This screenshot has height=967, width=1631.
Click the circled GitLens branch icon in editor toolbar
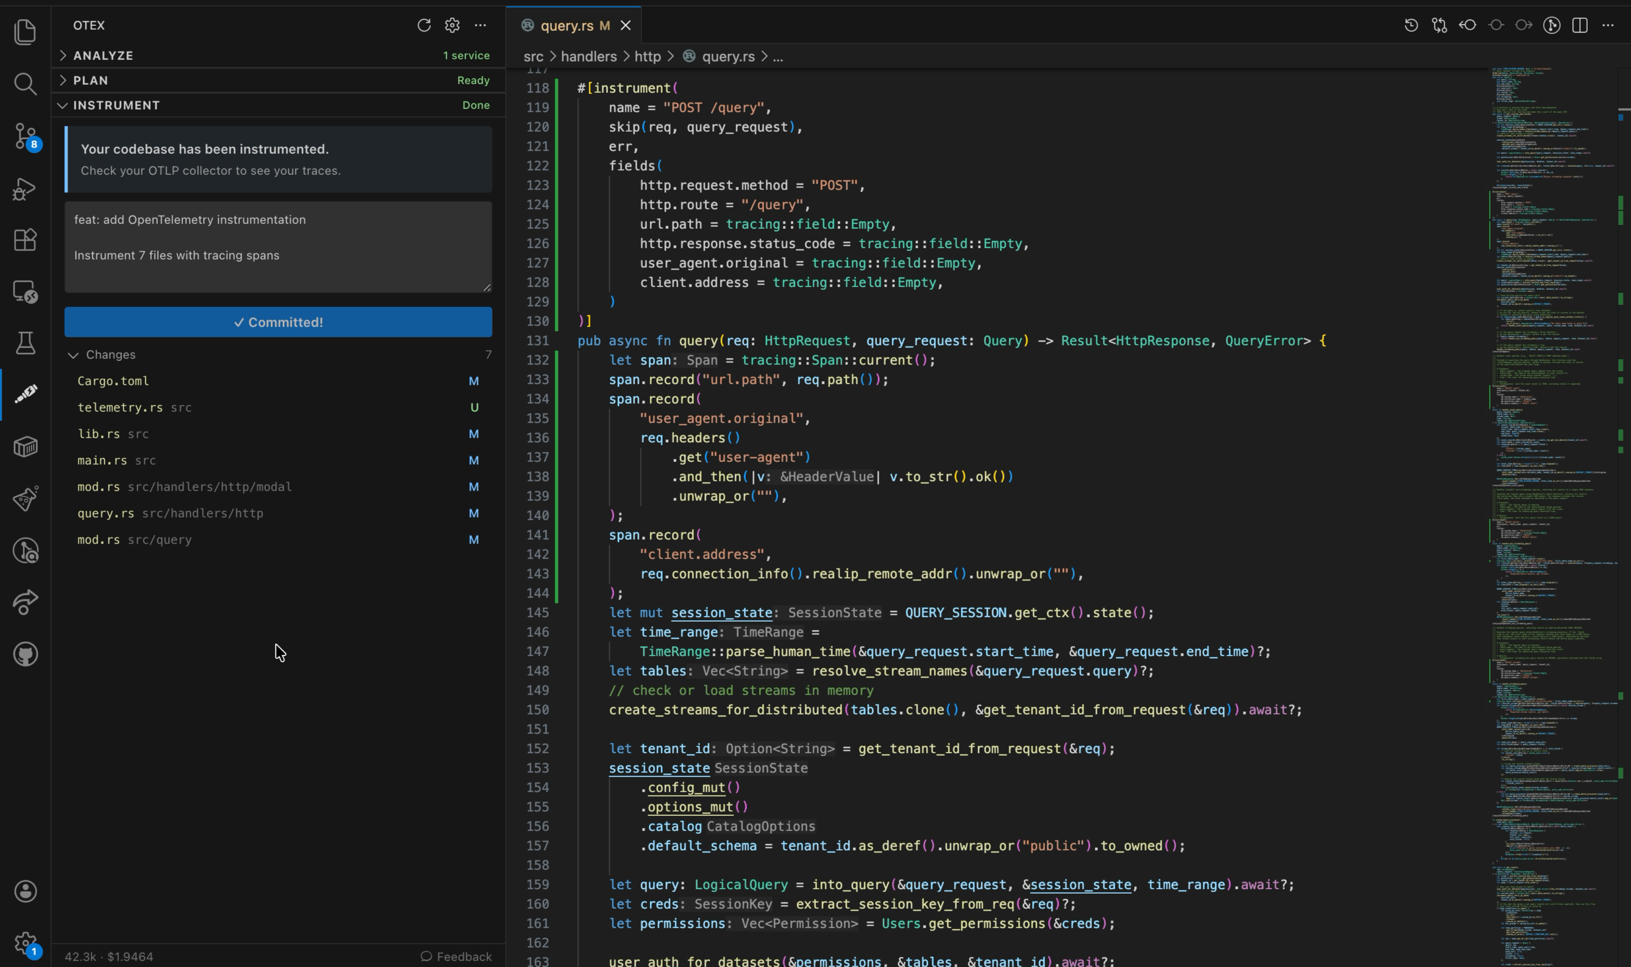[x=1552, y=25]
